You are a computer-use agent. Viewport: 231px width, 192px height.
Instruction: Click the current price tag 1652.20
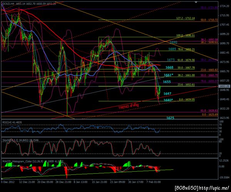click(224, 86)
